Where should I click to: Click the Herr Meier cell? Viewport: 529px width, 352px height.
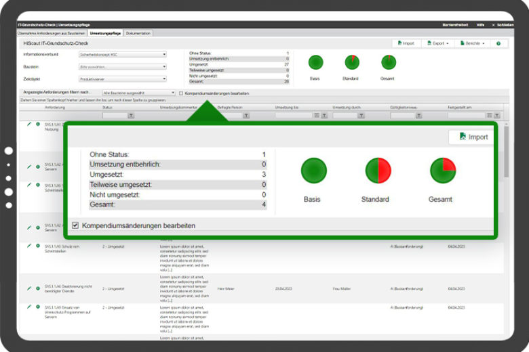click(226, 288)
